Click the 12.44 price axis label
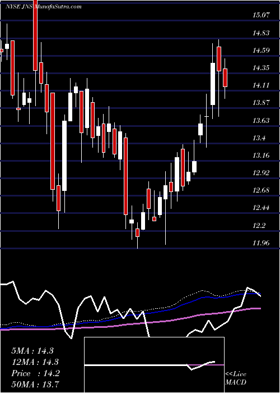Viewport: 280px width, 393px height. (x=262, y=208)
